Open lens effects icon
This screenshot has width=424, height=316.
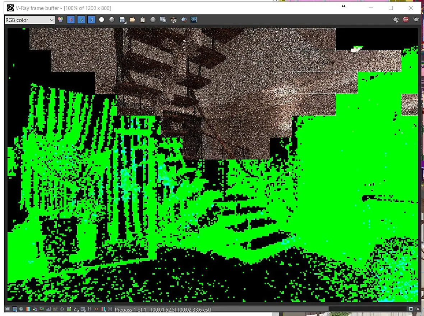pos(110,309)
